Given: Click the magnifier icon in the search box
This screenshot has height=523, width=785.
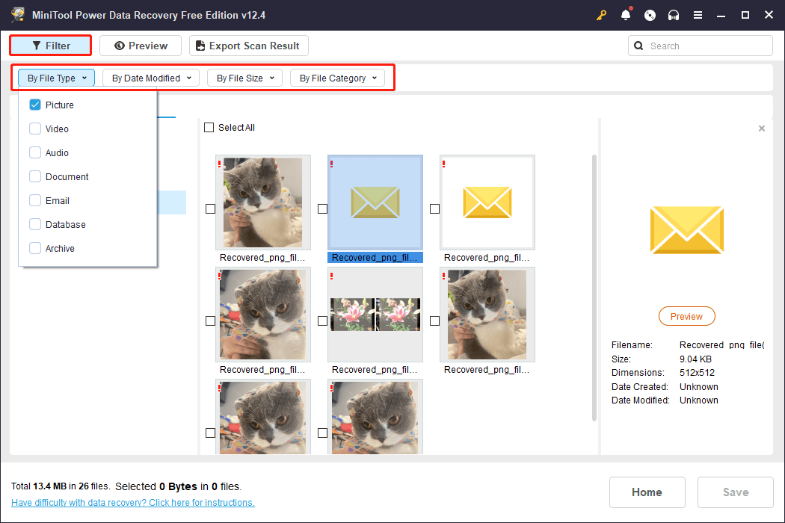Looking at the screenshot, I should click(x=638, y=46).
